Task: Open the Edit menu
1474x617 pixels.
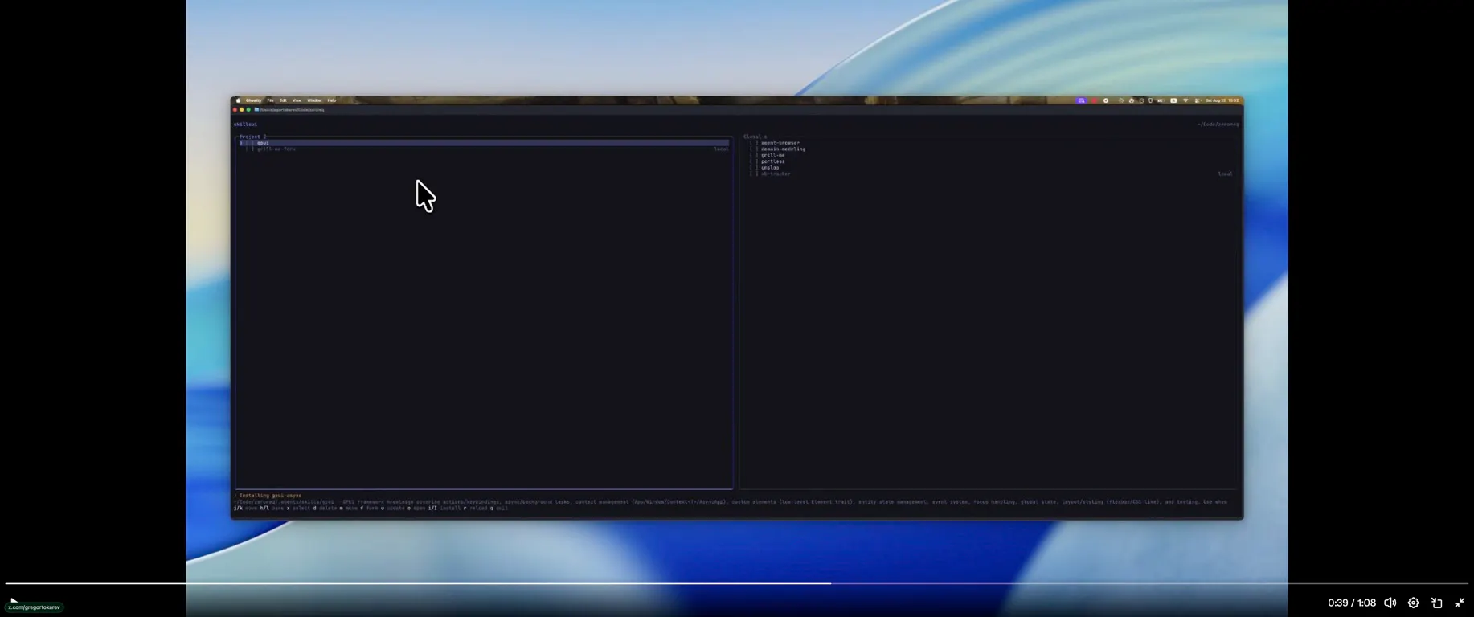Action: (x=283, y=100)
